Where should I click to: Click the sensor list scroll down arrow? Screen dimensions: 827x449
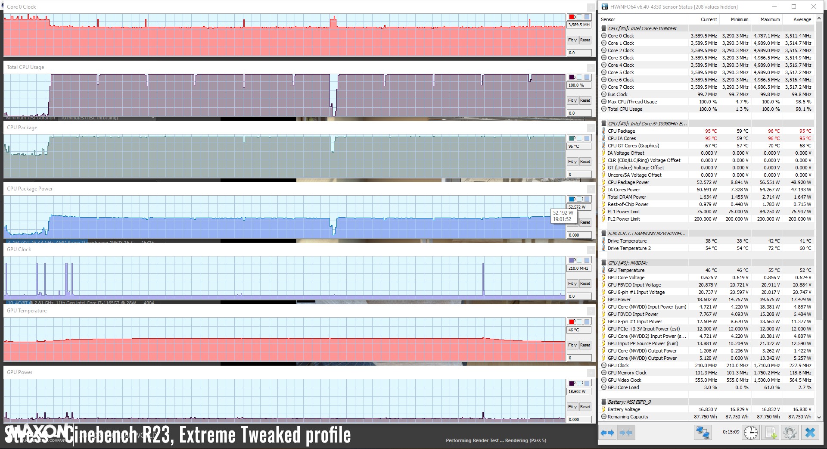click(819, 417)
